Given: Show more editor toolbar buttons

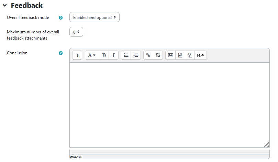Looking at the screenshot, I should (x=77, y=55).
